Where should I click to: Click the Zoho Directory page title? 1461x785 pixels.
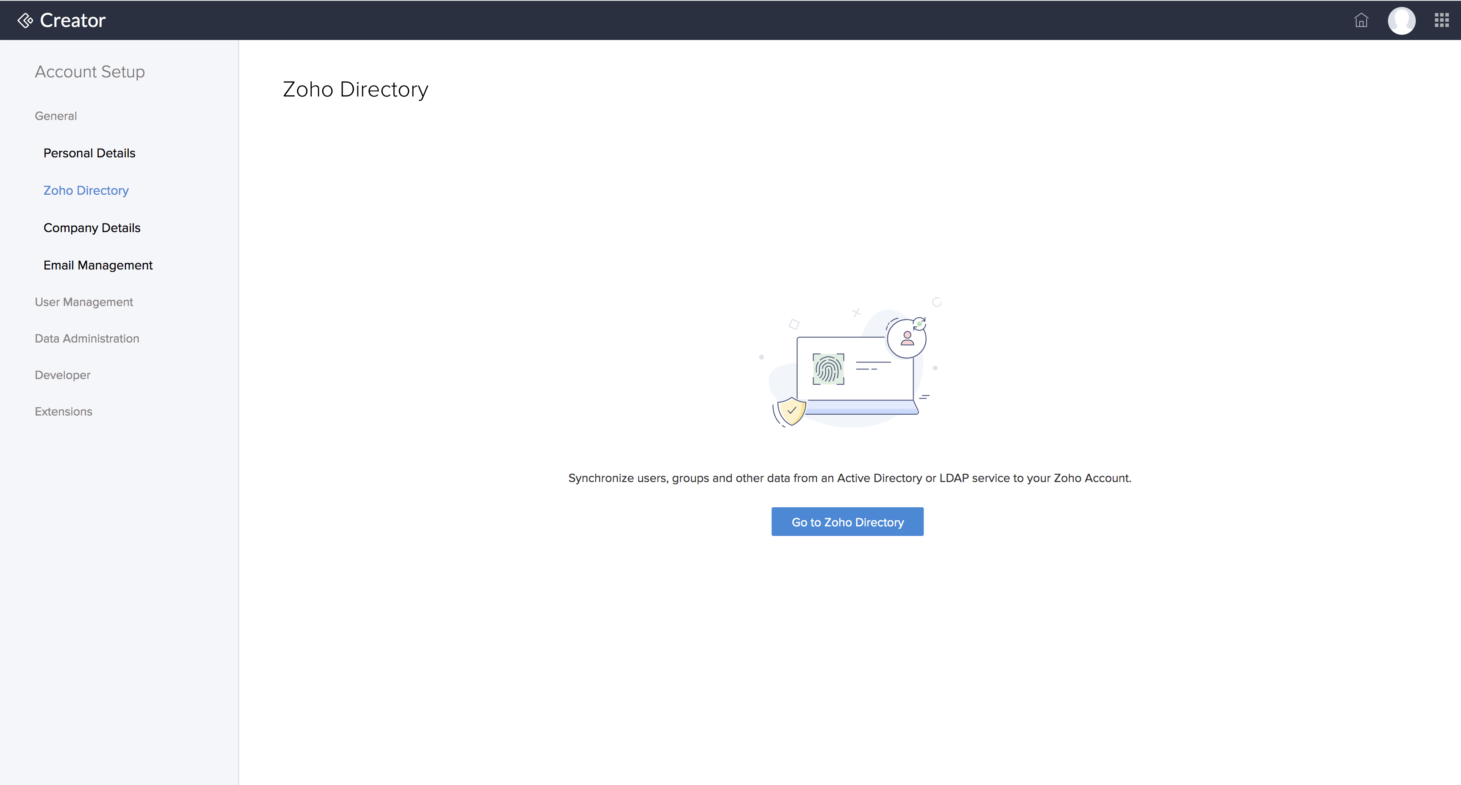pos(355,89)
